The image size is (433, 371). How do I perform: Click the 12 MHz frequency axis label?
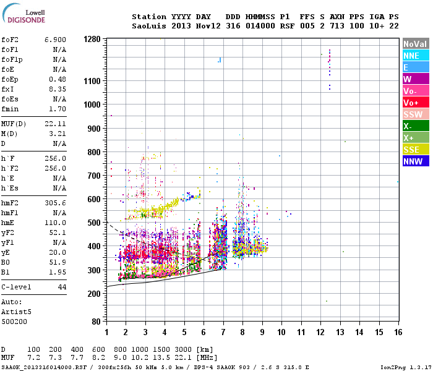click(x=320, y=332)
